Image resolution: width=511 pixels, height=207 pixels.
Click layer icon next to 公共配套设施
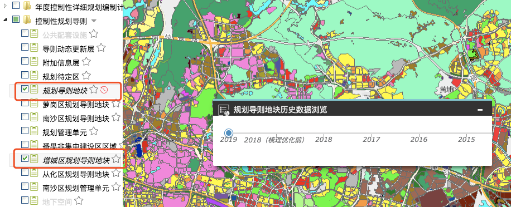pos(34,34)
